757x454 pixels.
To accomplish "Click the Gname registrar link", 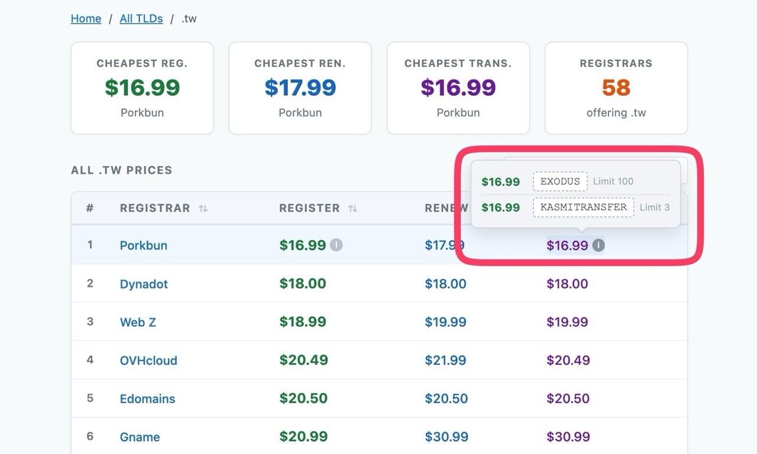I will [x=140, y=437].
